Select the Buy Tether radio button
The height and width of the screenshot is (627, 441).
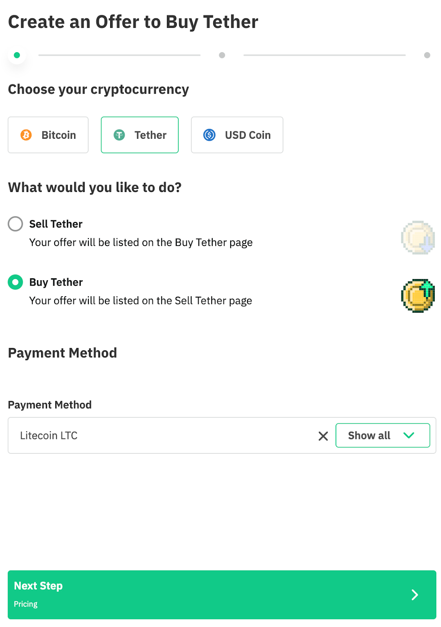pos(15,282)
